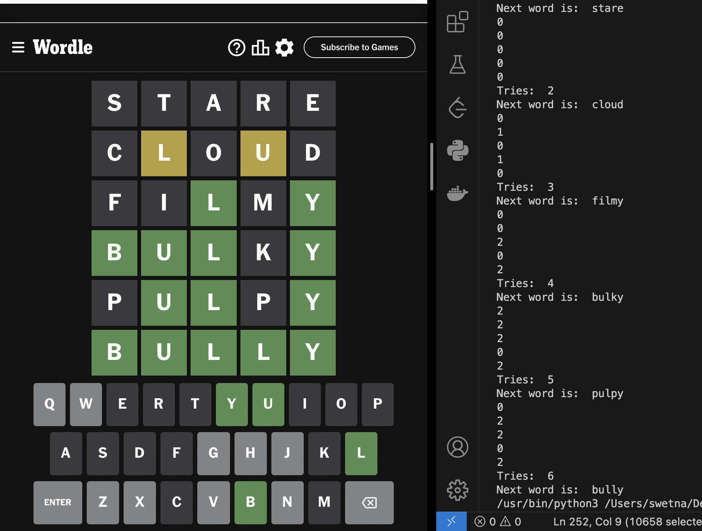Open the Python sidebar icon
This screenshot has height=531, width=702.
tap(457, 151)
